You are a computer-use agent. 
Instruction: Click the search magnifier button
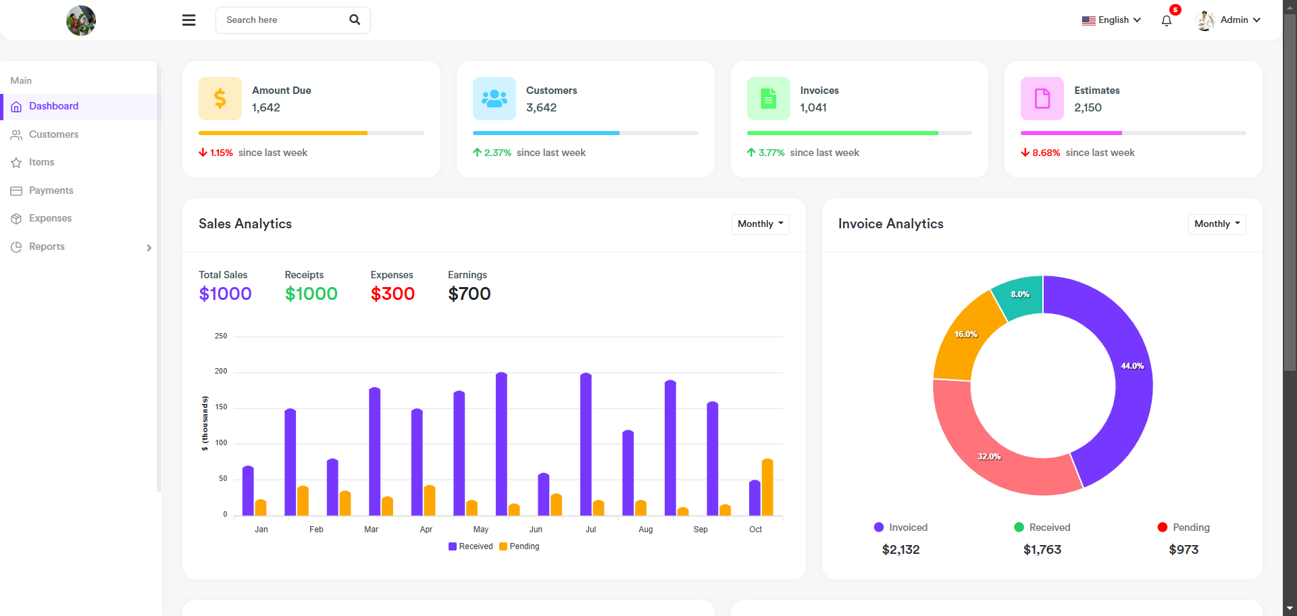(x=355, y=20)
